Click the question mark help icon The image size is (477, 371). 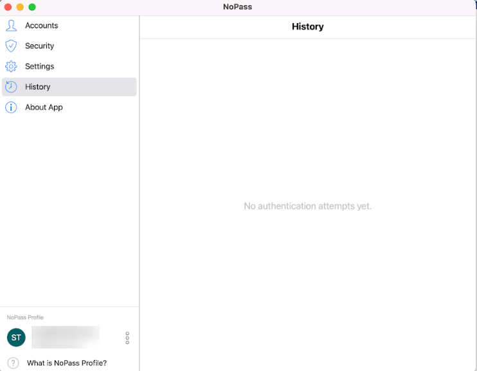(13, 363)
